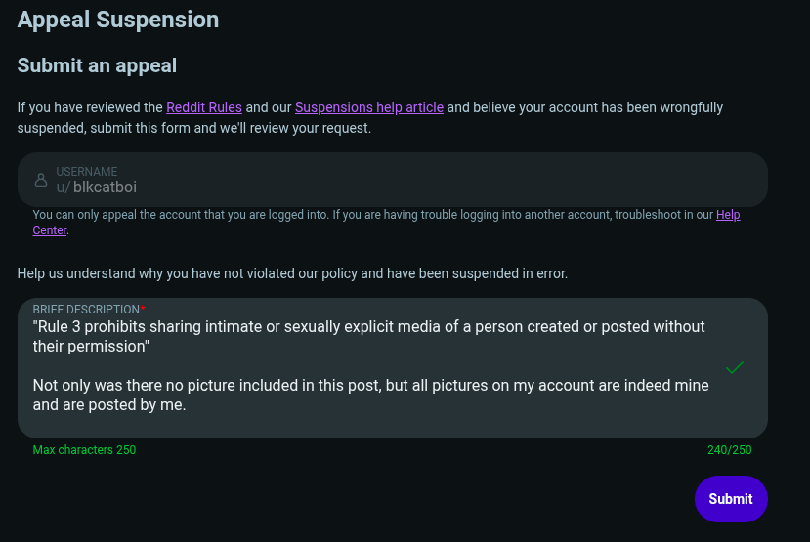Click the "Submit an appeal" subheading
This screenshot has height=542, width=810.
point(97,66)
